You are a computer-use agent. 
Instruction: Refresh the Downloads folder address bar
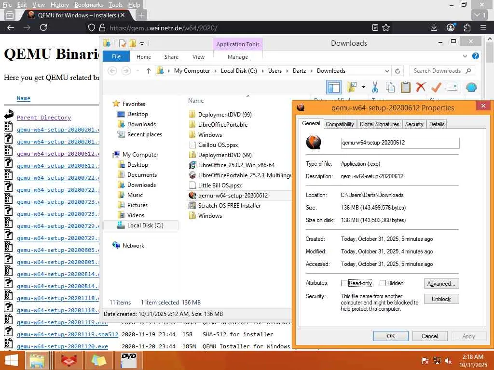click(398, 71)
